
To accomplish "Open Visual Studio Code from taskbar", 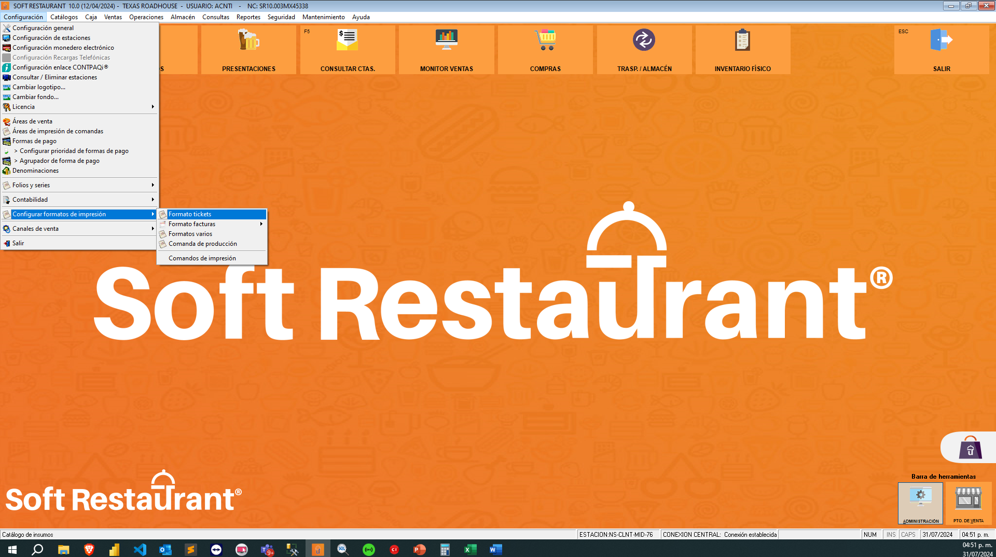I will pyautogui.click(x=140, y=549).
